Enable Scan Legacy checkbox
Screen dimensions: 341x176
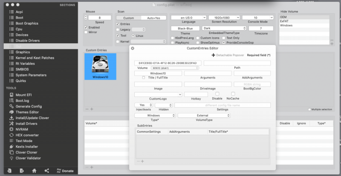pyautogui.click(x=118, y=29)
